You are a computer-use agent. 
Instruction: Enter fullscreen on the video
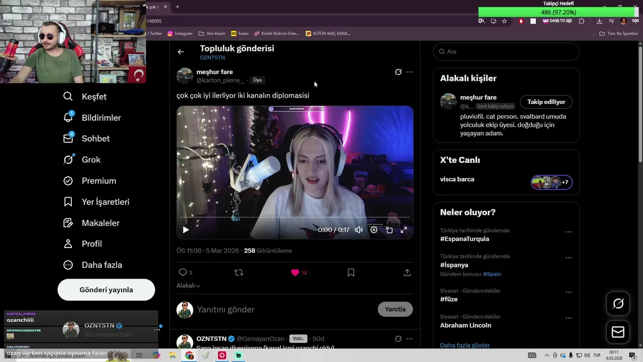(x=403, y=230)
